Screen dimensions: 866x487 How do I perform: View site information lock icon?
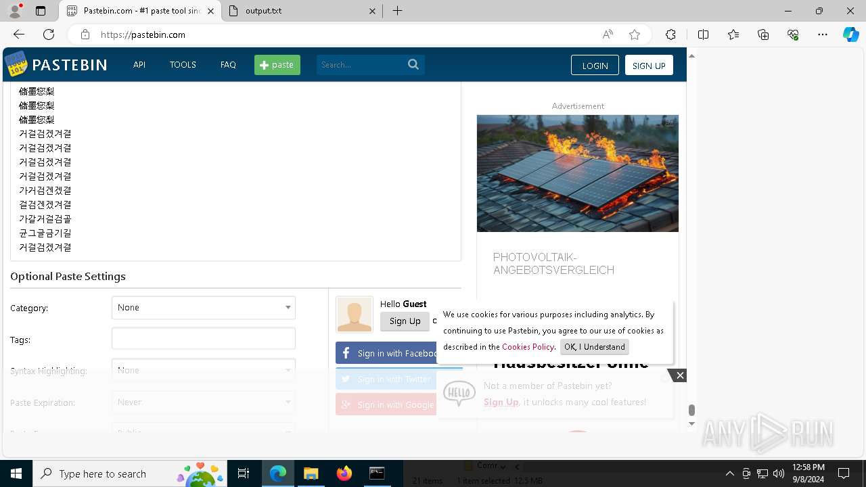click(x=85, y=34)
